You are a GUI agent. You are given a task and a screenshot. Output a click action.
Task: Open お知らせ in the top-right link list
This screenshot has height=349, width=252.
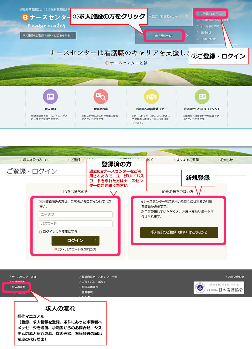pyautogui.click(x=206, y=33)
